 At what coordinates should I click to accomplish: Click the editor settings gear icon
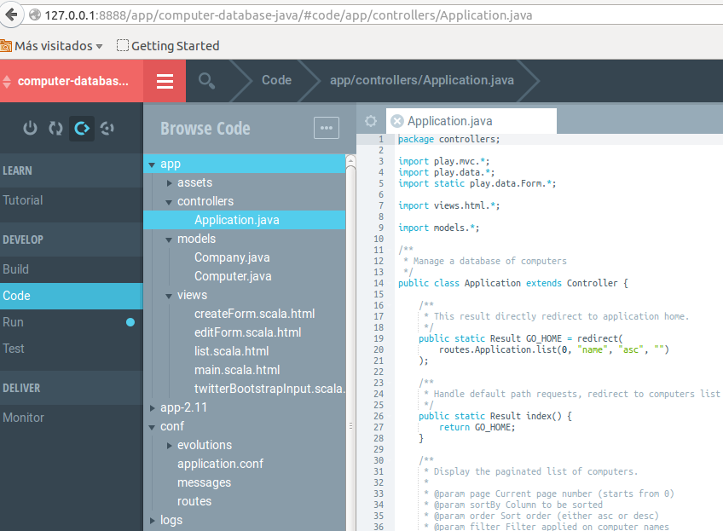(x=371, y=121)
